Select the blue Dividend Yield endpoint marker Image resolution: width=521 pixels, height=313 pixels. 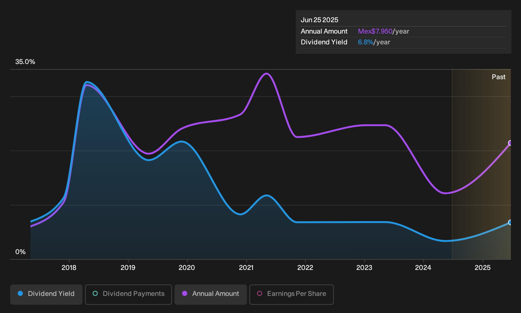click(510, 222)
